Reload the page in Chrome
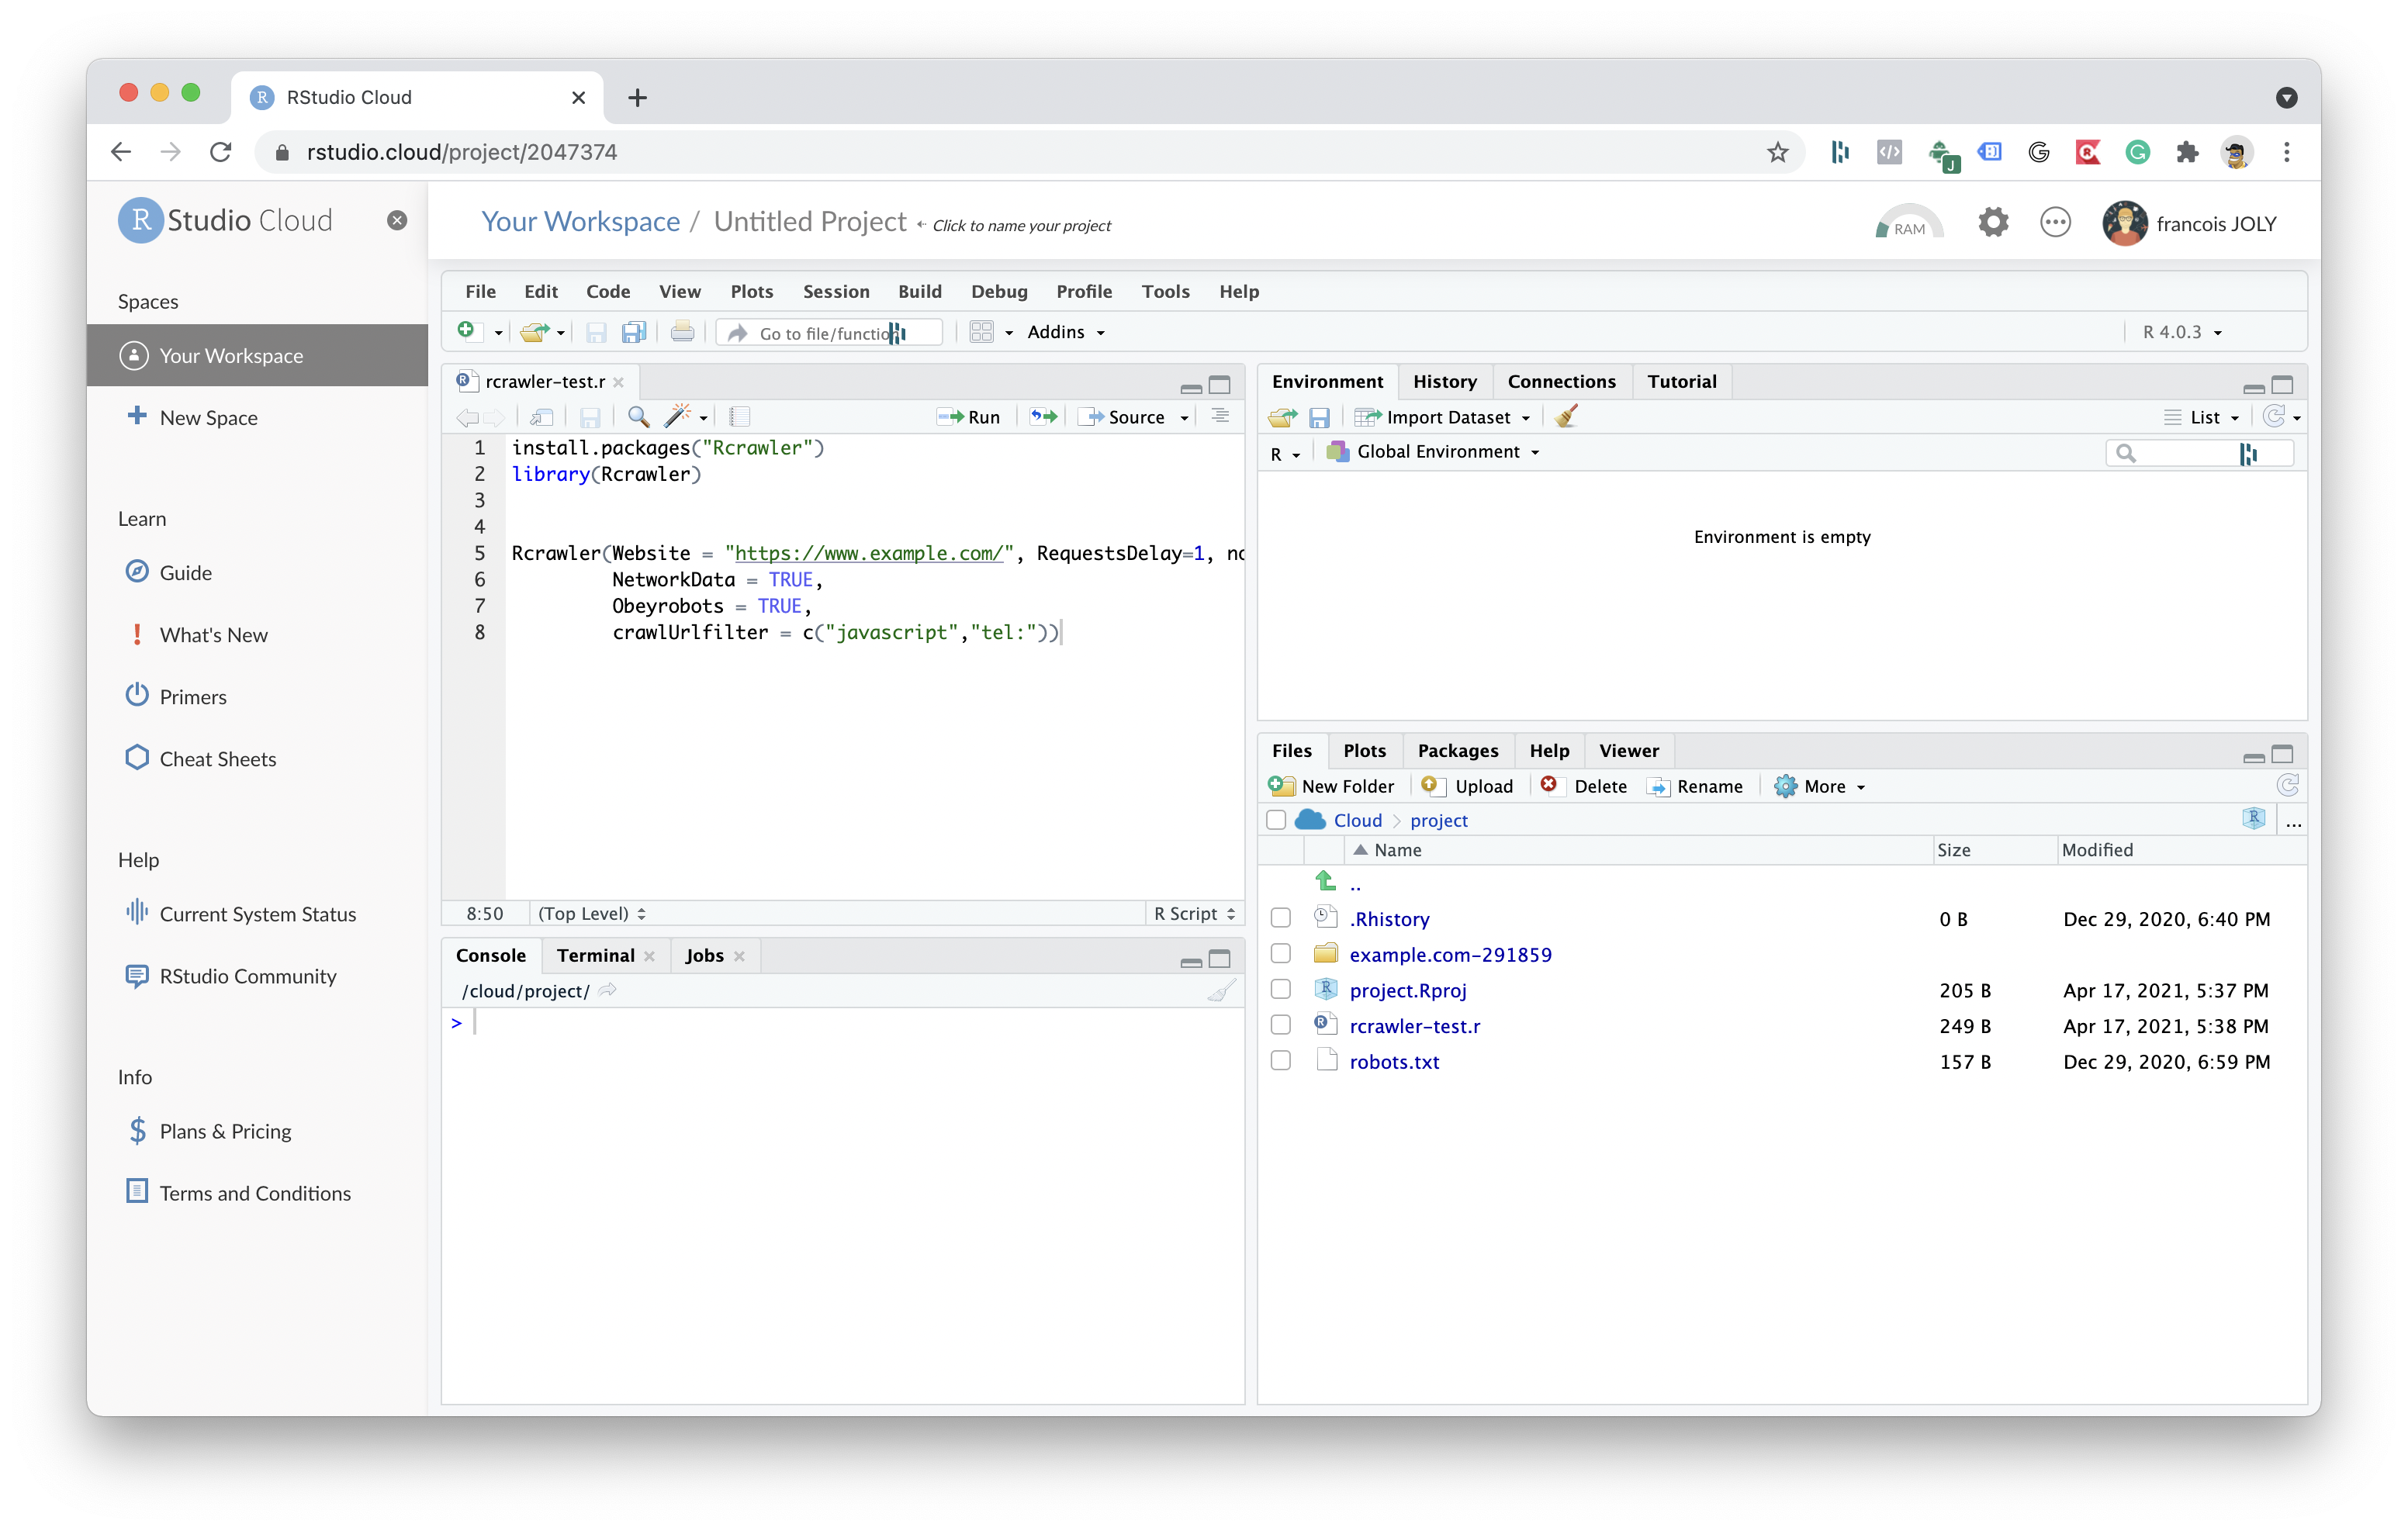Viewport: 2408px width, 1531px height. [x=221, y=152]
